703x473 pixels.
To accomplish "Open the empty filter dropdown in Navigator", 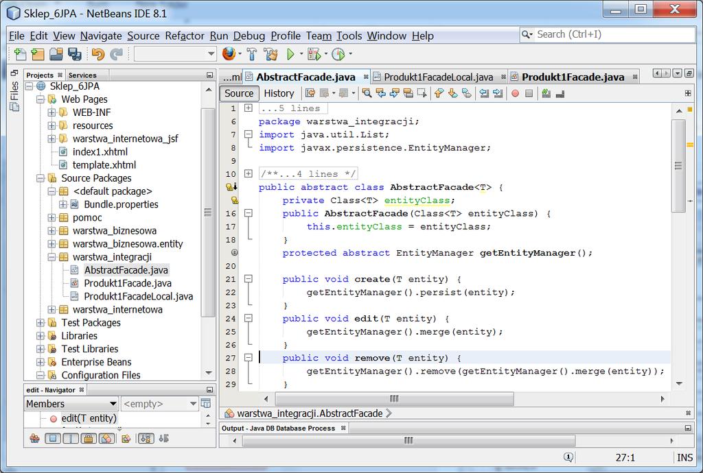I will click(160, 404).
